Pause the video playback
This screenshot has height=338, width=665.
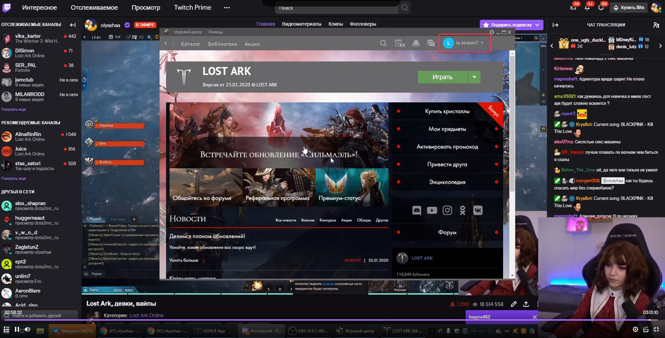point(17,329)
